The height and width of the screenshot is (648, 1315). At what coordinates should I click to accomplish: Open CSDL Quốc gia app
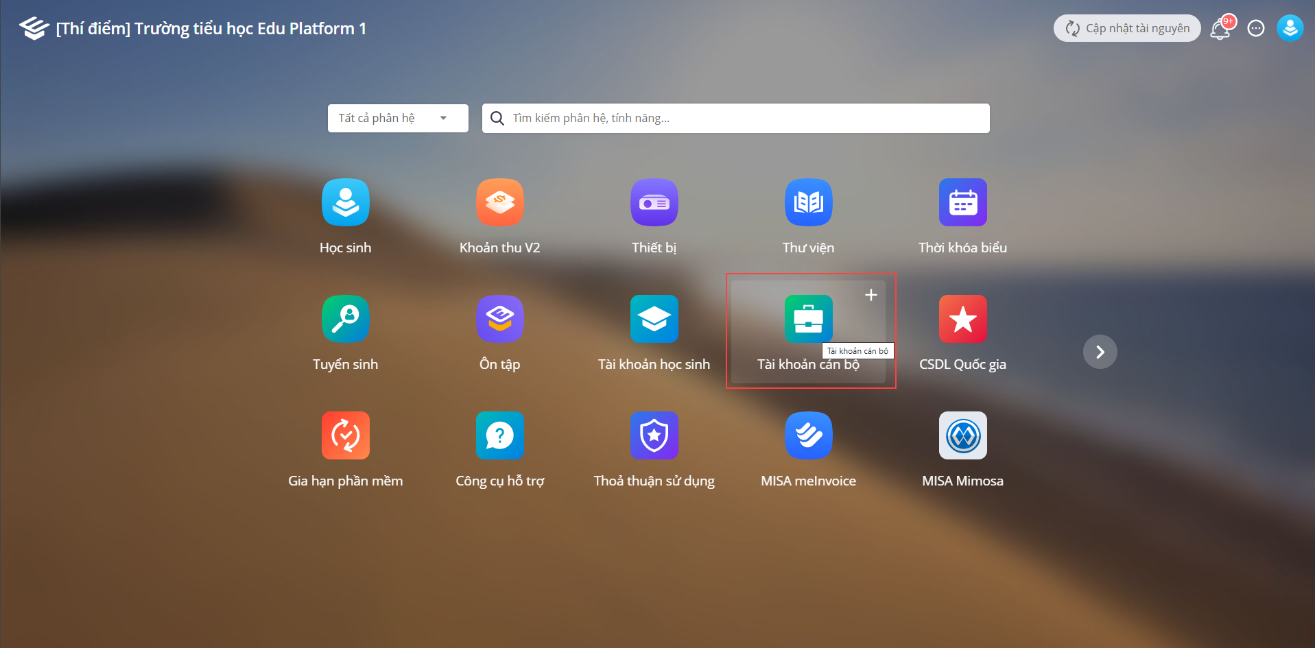point(962,320)
